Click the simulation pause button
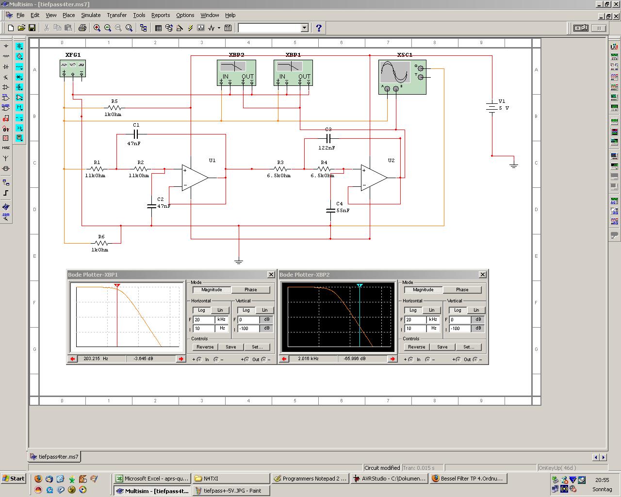The height and width of the screenshot is (497, 621). (x=599, y=28)
